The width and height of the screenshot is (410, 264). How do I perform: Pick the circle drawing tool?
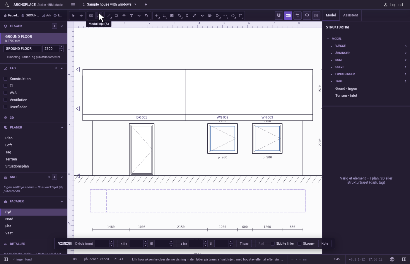click(233, 16)
